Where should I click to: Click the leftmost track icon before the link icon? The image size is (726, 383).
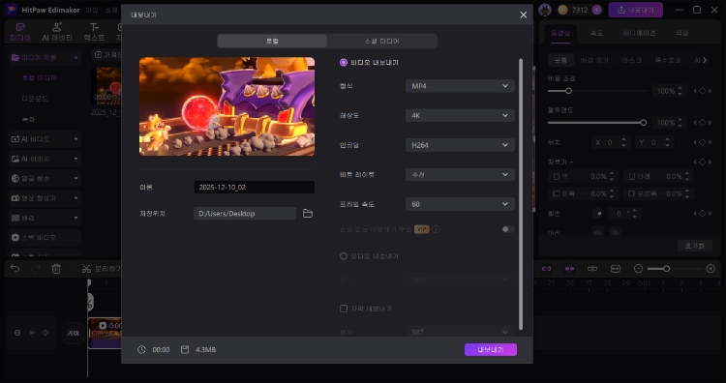point(17,333)
